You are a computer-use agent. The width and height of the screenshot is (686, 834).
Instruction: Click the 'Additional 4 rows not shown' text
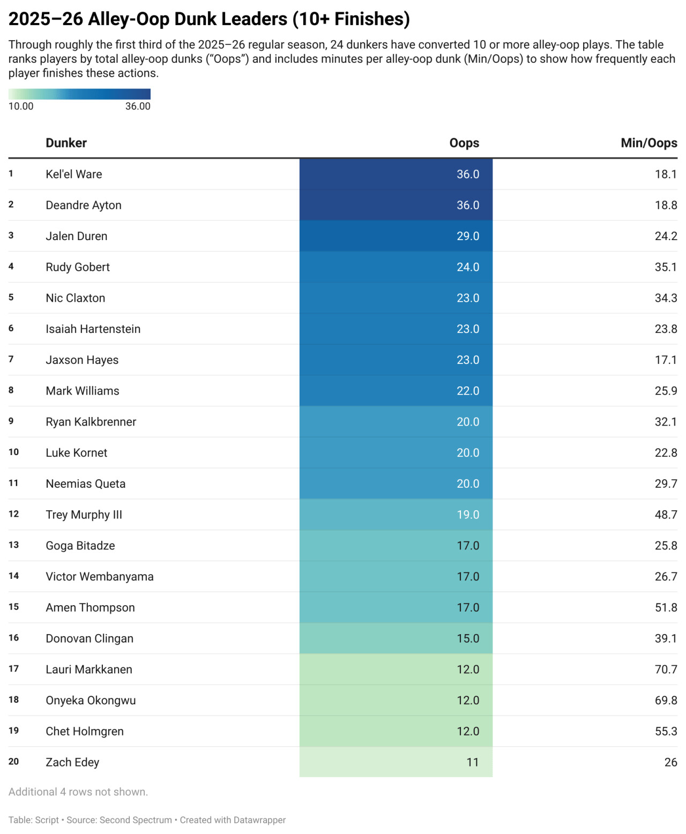78,792
